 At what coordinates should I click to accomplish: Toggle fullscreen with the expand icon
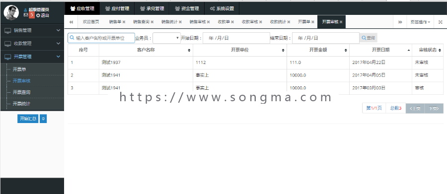[x=440, y=22]
